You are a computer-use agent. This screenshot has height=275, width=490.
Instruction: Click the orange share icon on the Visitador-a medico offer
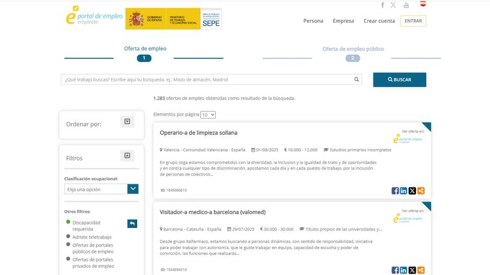[x=421, y=270]
